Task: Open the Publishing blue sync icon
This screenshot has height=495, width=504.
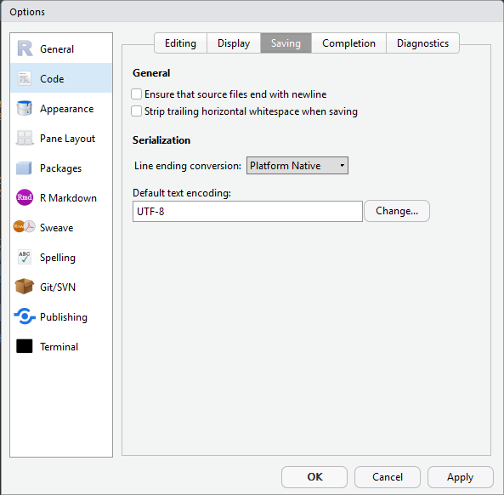Action: tap(25, 316)
